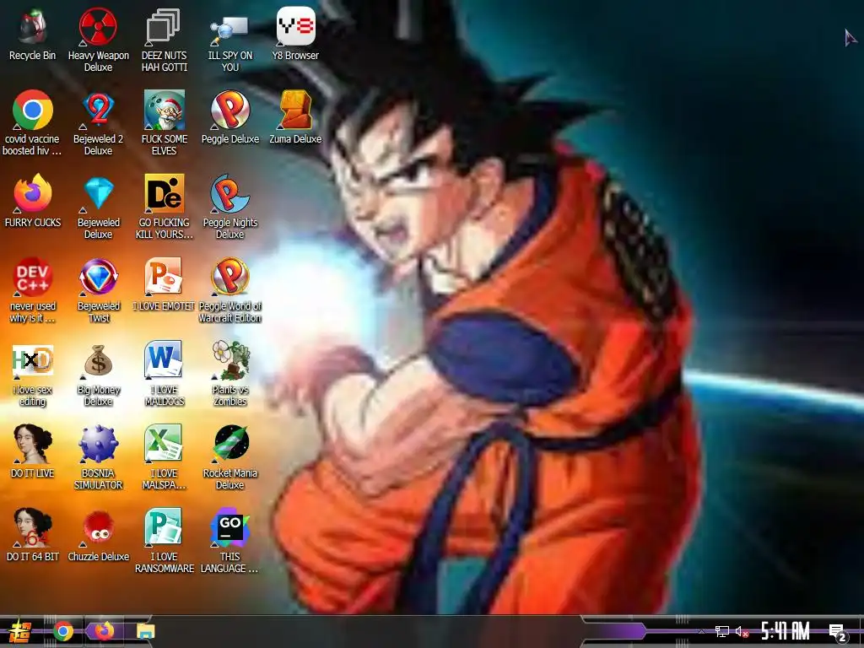Screen dimensions: 864x648
Task: Open the network status tray icon
Action: click(722, 631)
